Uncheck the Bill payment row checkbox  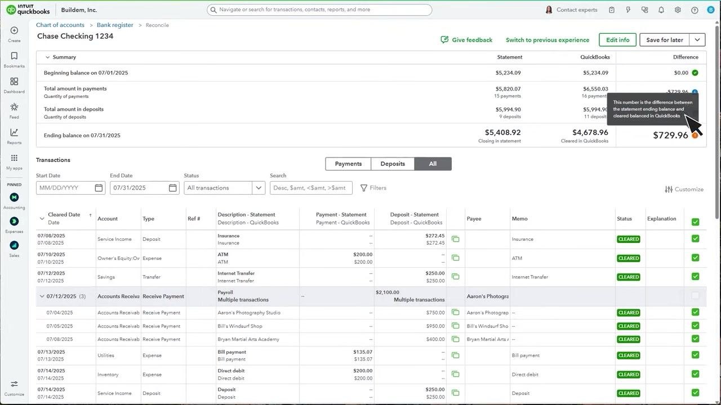pyautogui.click(x=695, y=355)
